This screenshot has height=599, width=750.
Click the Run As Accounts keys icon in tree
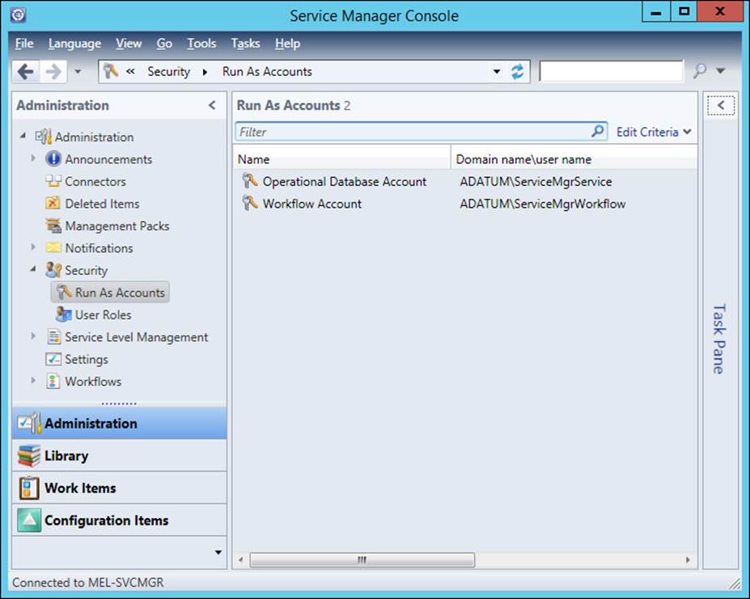(64, 292)
